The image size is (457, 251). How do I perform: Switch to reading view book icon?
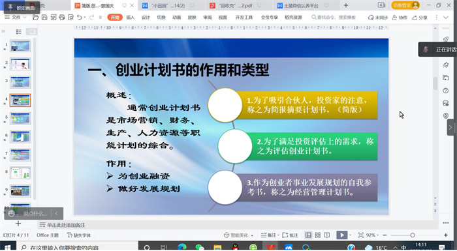(327, 235)
